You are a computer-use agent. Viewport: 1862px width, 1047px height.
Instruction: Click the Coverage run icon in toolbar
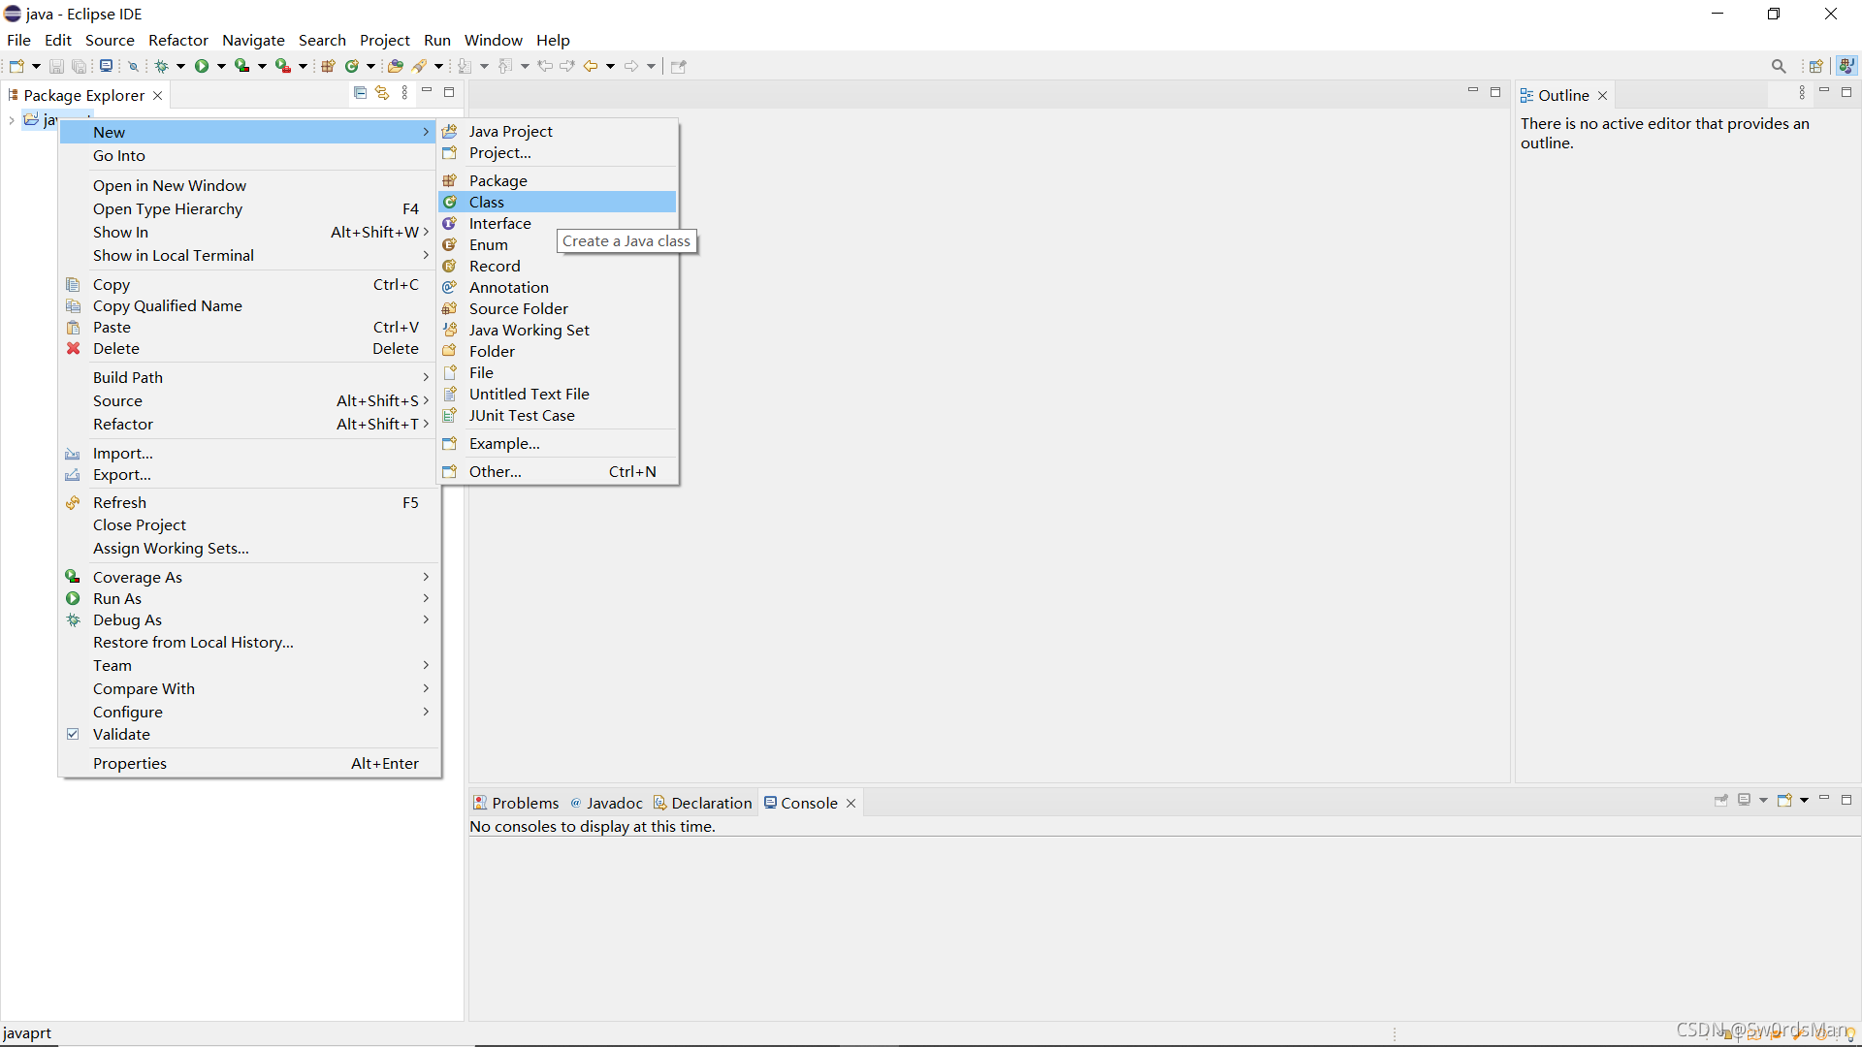tap(242, 66)
